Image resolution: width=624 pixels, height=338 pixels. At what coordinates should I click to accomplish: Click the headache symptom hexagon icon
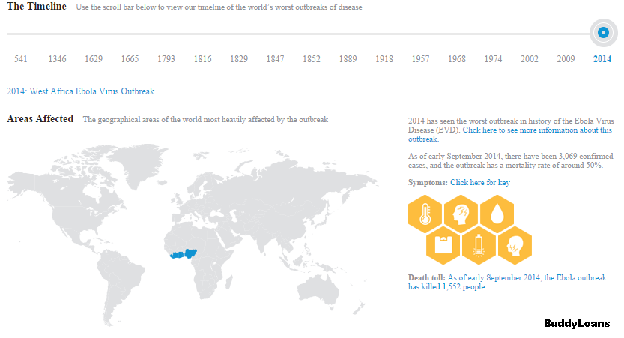(x=461, y=214)
